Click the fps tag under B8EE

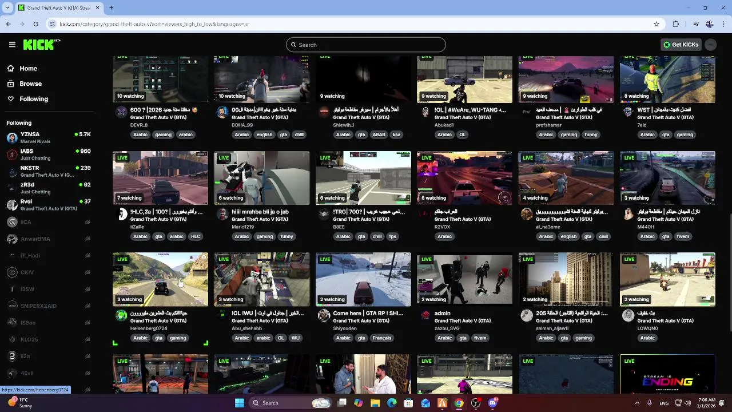tap(392, 236)
